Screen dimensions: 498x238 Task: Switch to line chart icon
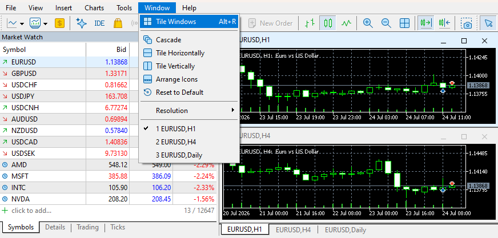point(347,23)
